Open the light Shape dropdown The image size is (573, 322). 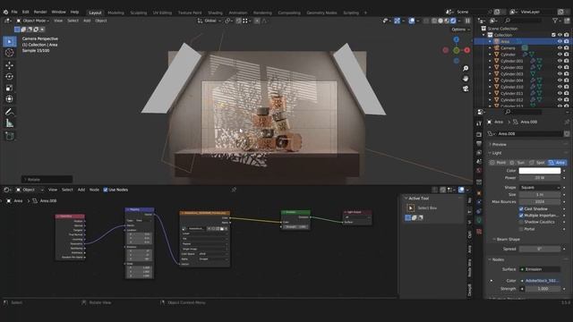(x=540, y=187)
